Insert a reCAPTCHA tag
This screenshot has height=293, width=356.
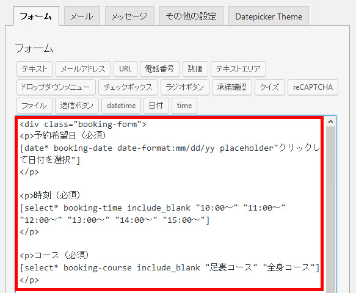pos(313,87)
